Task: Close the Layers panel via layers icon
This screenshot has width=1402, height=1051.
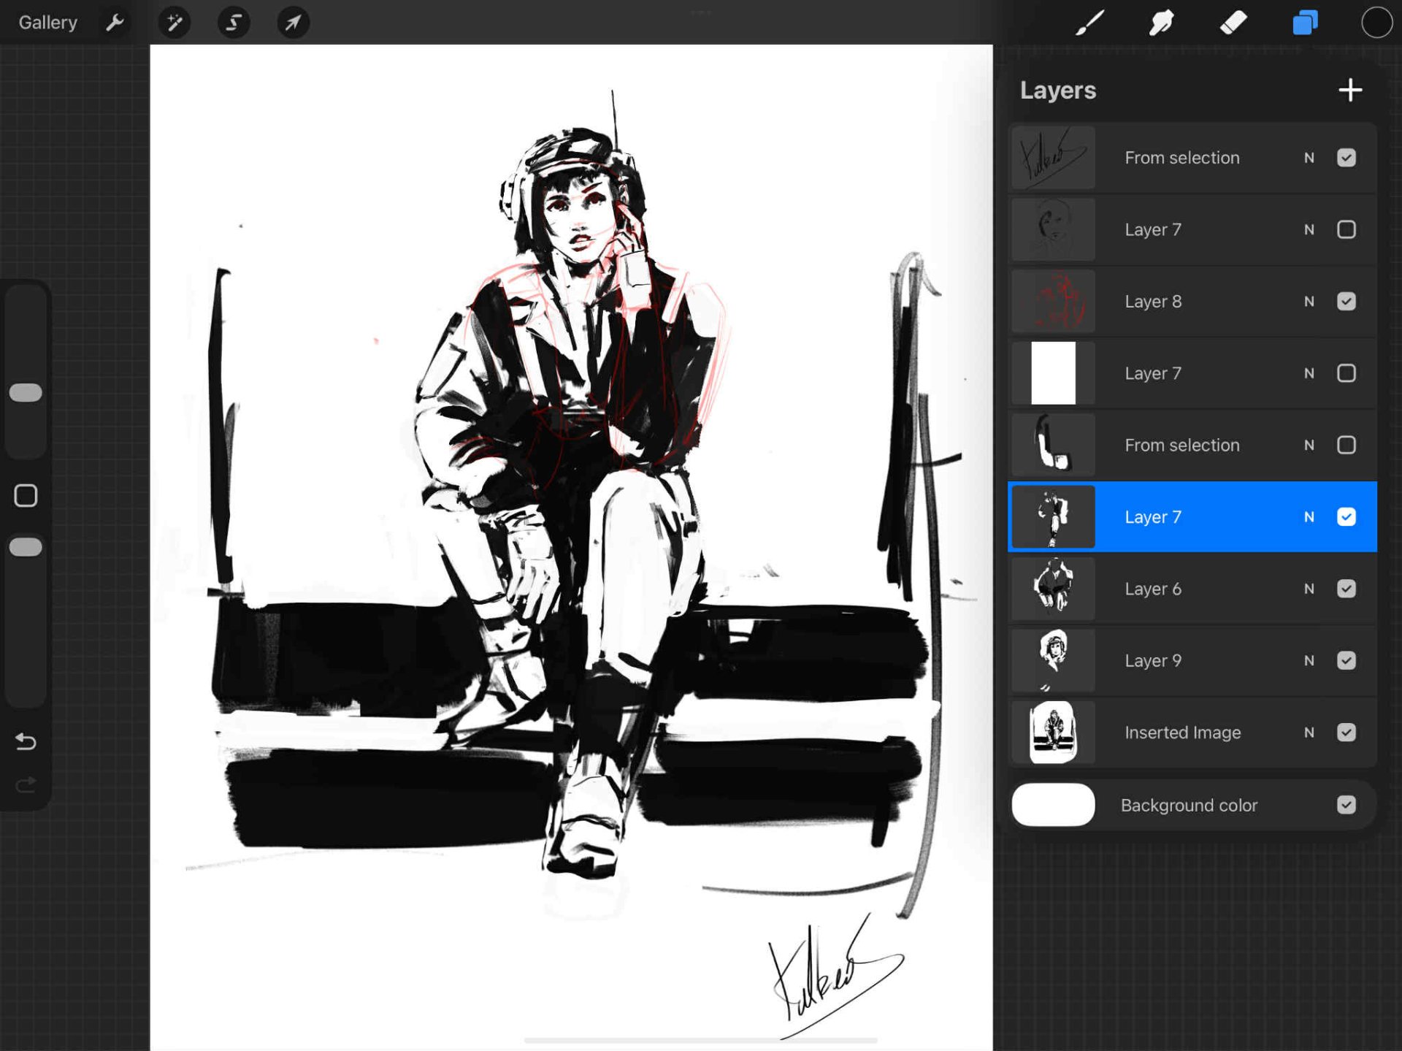Action: (1305, 23)
